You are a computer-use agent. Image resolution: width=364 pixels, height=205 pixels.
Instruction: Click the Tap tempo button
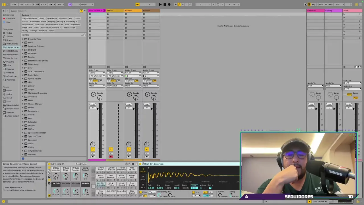click(x=21, y=4)
